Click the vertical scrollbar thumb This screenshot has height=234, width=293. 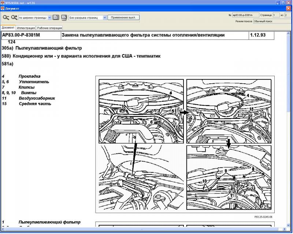(x=288, y=73)
